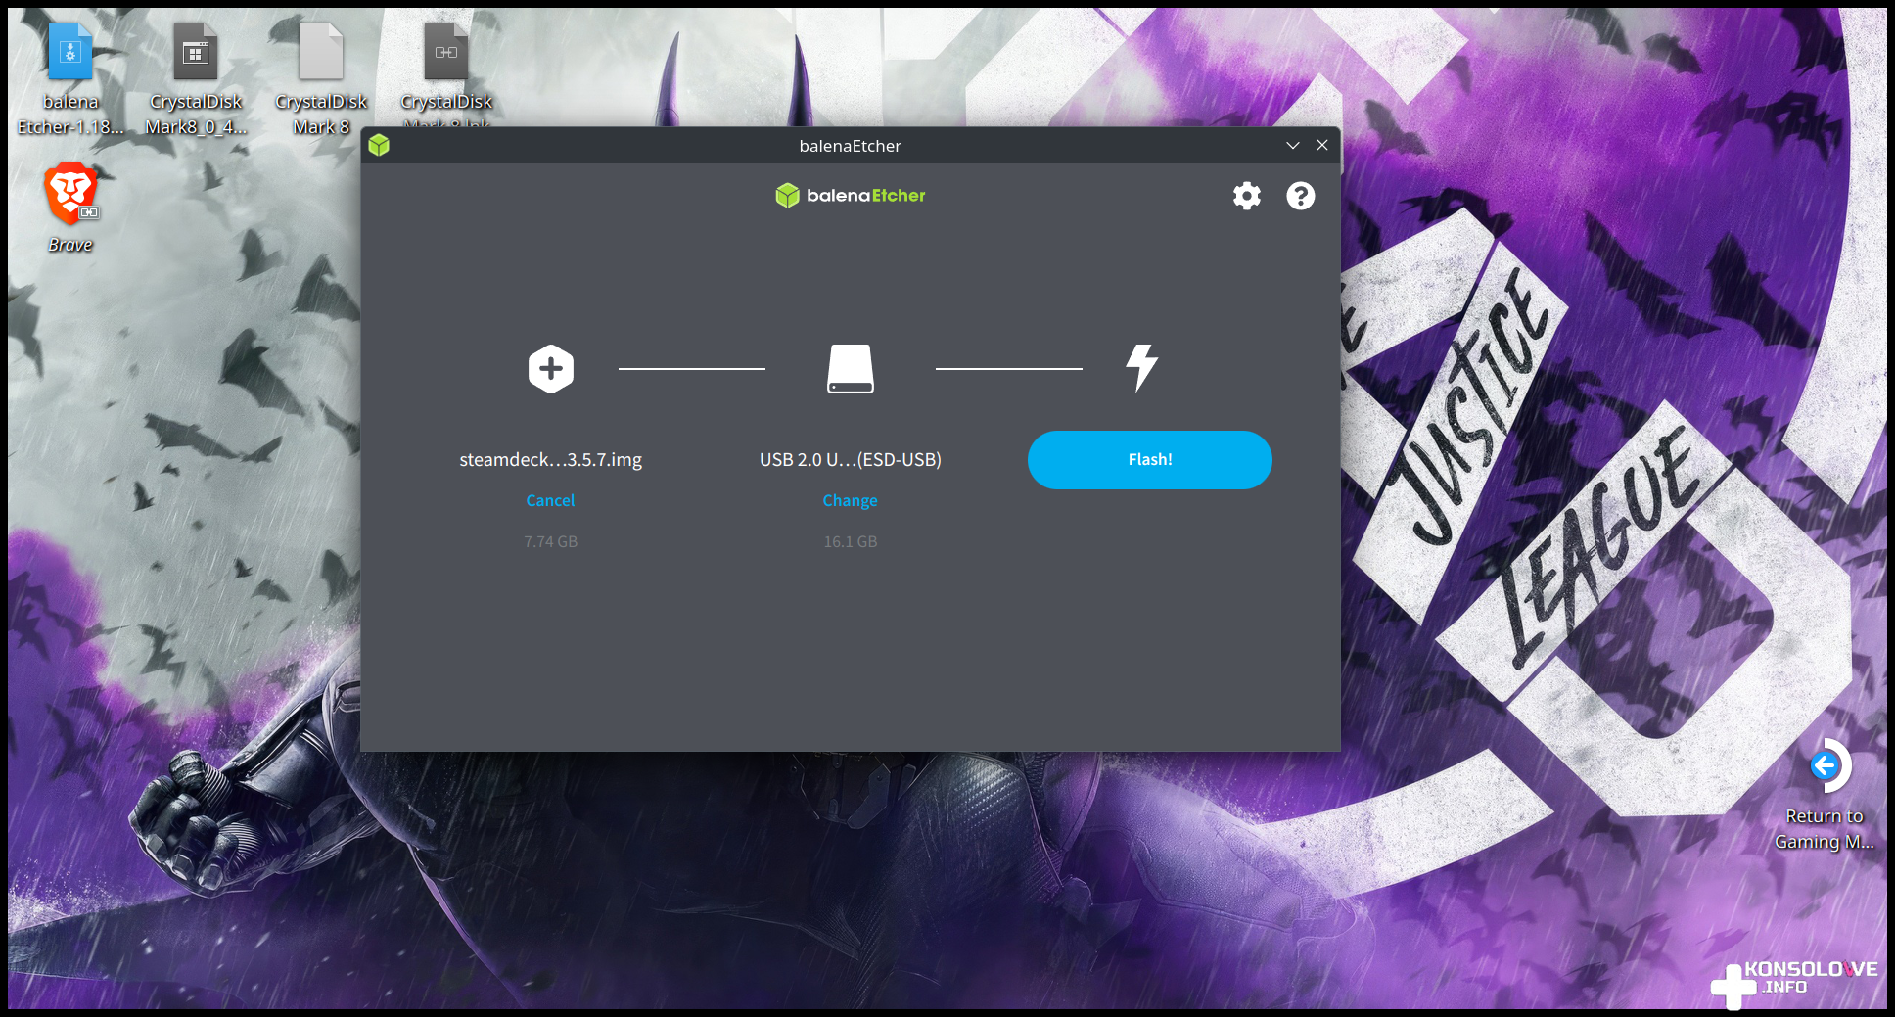The height and width of the screenshot is (1017, 1895).
Task: Open the Brave browser desktop shortcut
Action: tap(70, 194)
